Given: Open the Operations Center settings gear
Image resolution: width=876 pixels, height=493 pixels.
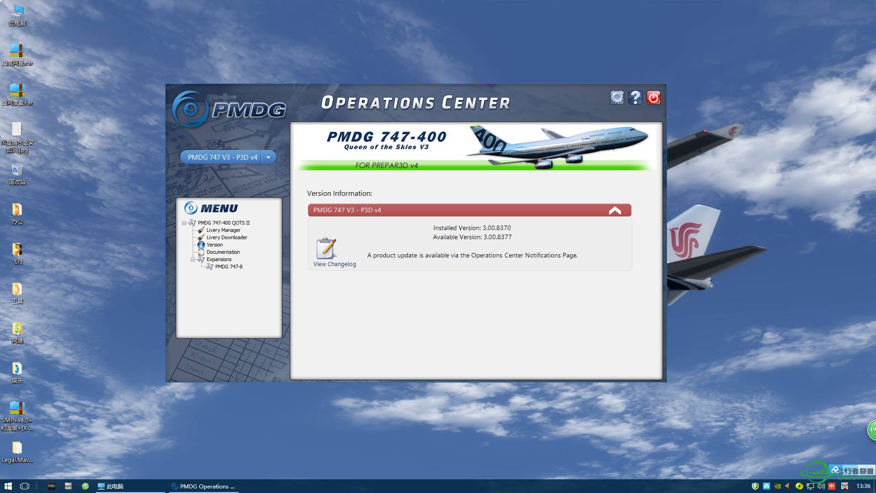Looking at the screenshot, I should 617,97.
